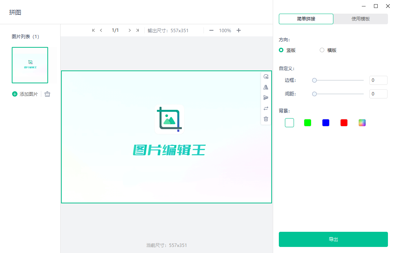Flip the image vertically
The image size is (394, 253).
click(x=266, y=98)
